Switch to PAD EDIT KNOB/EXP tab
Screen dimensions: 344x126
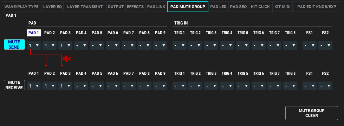point(317,7)
